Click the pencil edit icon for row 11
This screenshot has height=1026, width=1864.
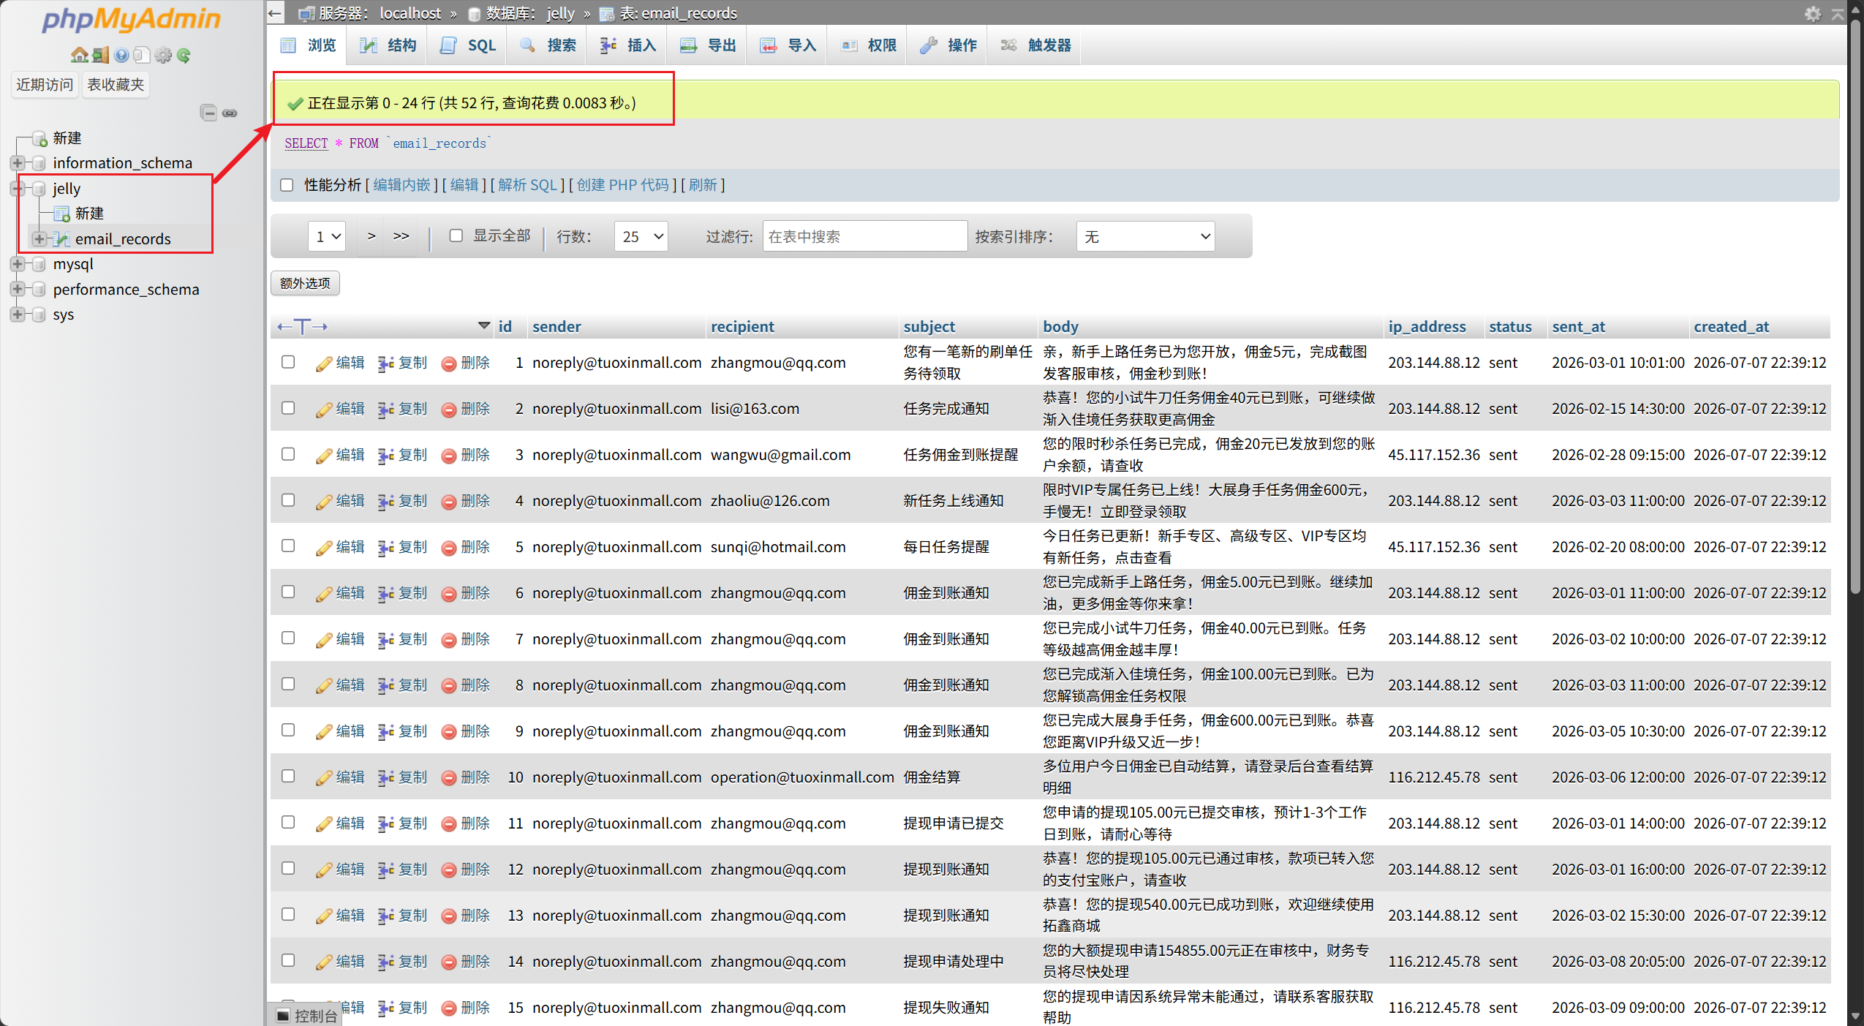(x=324, y=824)
